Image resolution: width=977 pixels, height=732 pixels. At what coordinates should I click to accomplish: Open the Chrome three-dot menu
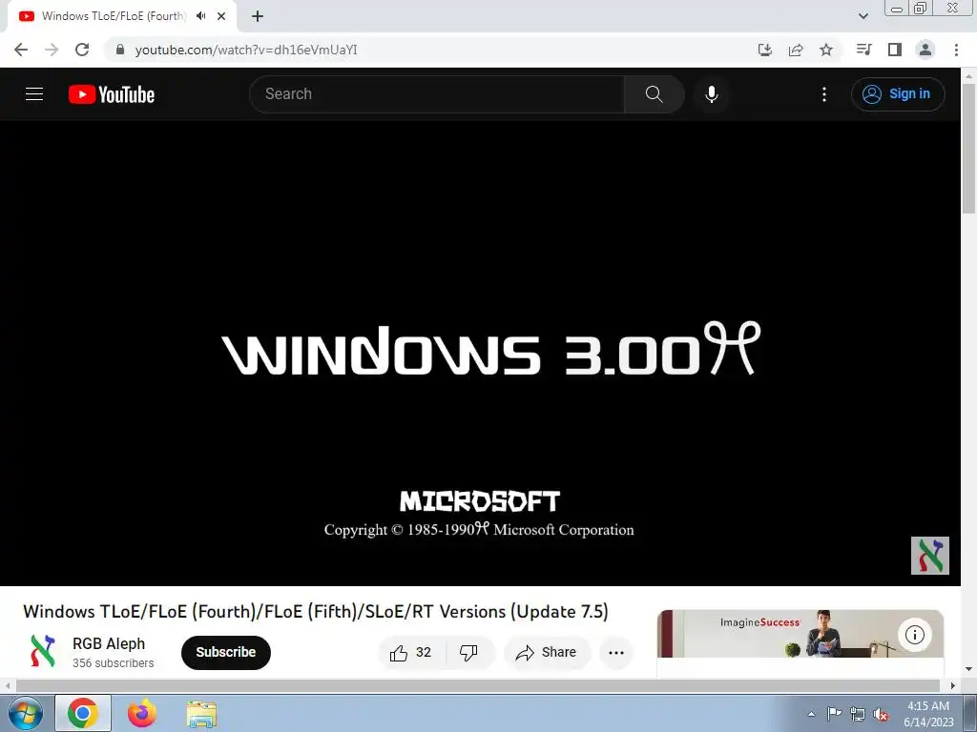[x=956, y=50]
